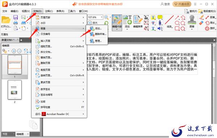The image size is (217, 138).
Task: Choose 管理... in the background submenu
Action: coord(97,41)
